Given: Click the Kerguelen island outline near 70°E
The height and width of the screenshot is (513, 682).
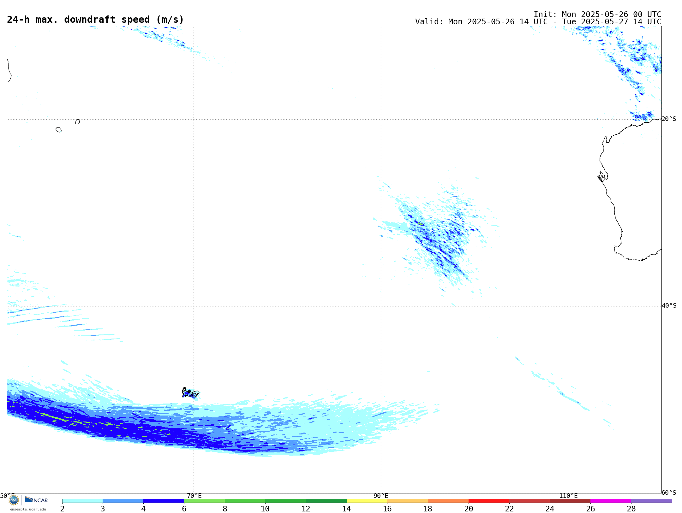Looking at the screenshot, I should coord(190,393).
